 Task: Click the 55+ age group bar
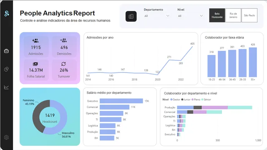[253, 62]
